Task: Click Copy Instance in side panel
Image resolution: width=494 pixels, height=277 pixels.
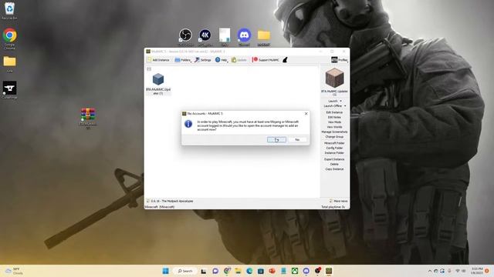Action: (x=334, y=169)
